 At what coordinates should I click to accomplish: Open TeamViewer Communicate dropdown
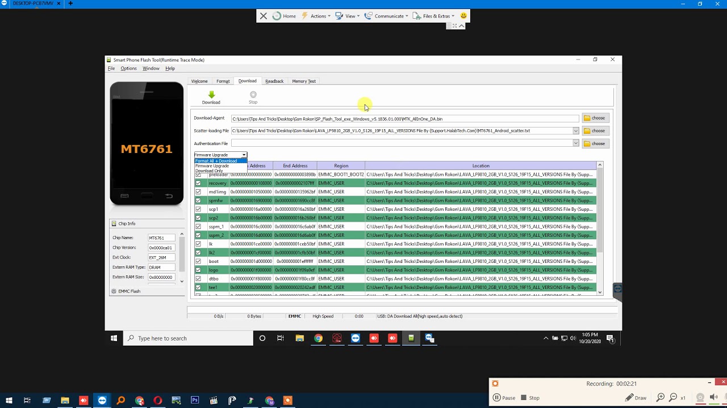point(386,16)
